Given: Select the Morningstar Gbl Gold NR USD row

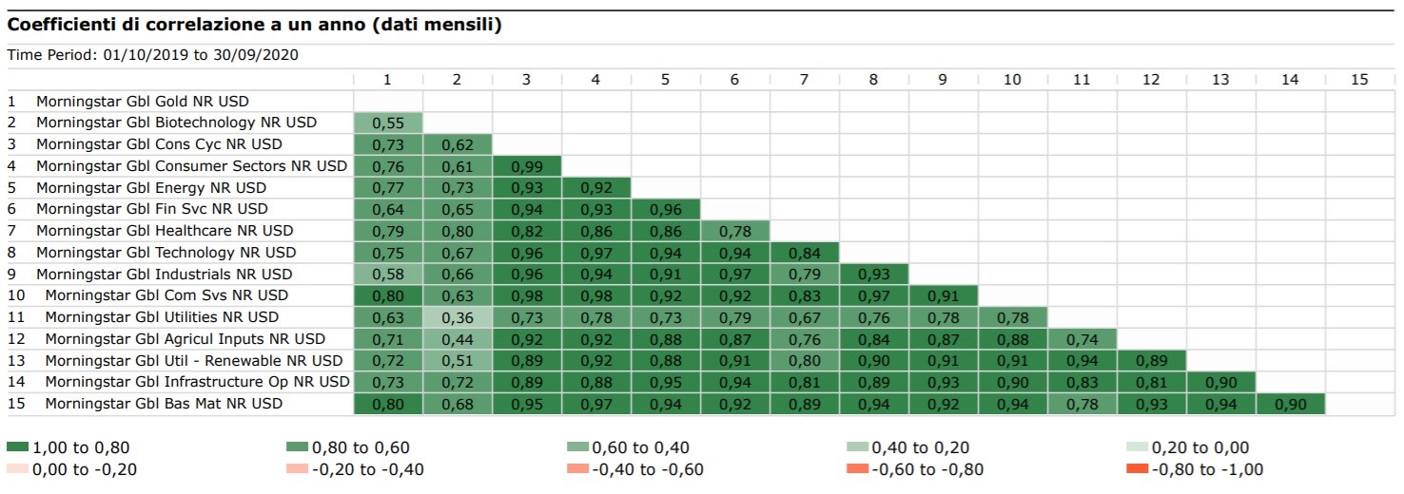Looking at the screenshot, I should tap(143, 101).
